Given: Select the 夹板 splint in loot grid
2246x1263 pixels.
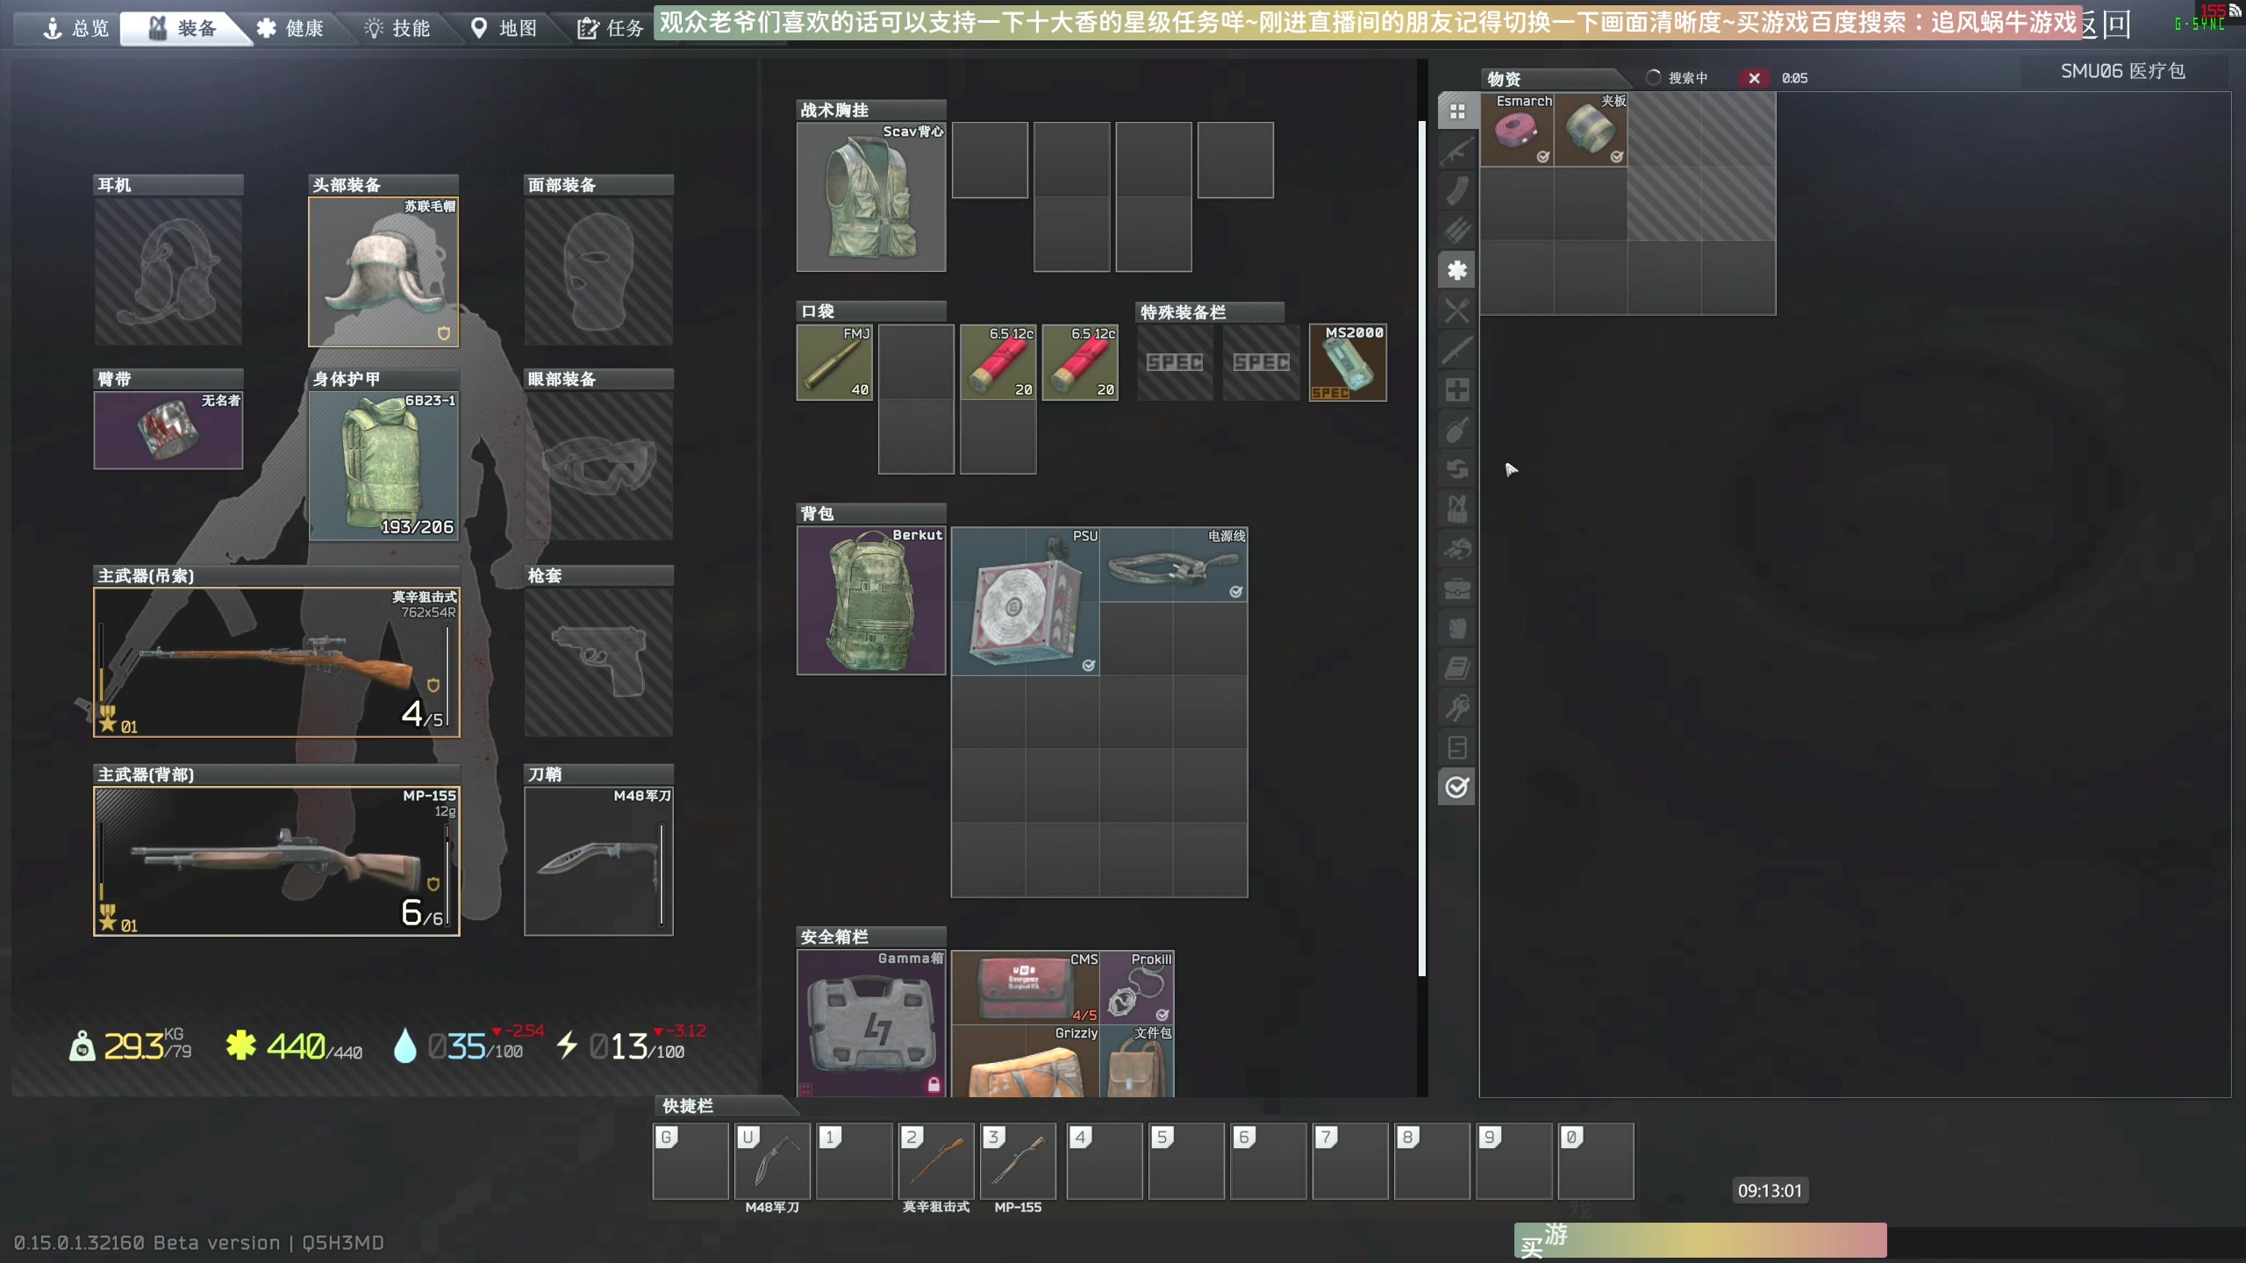Looking at the screenshot, I should 1591,130.
